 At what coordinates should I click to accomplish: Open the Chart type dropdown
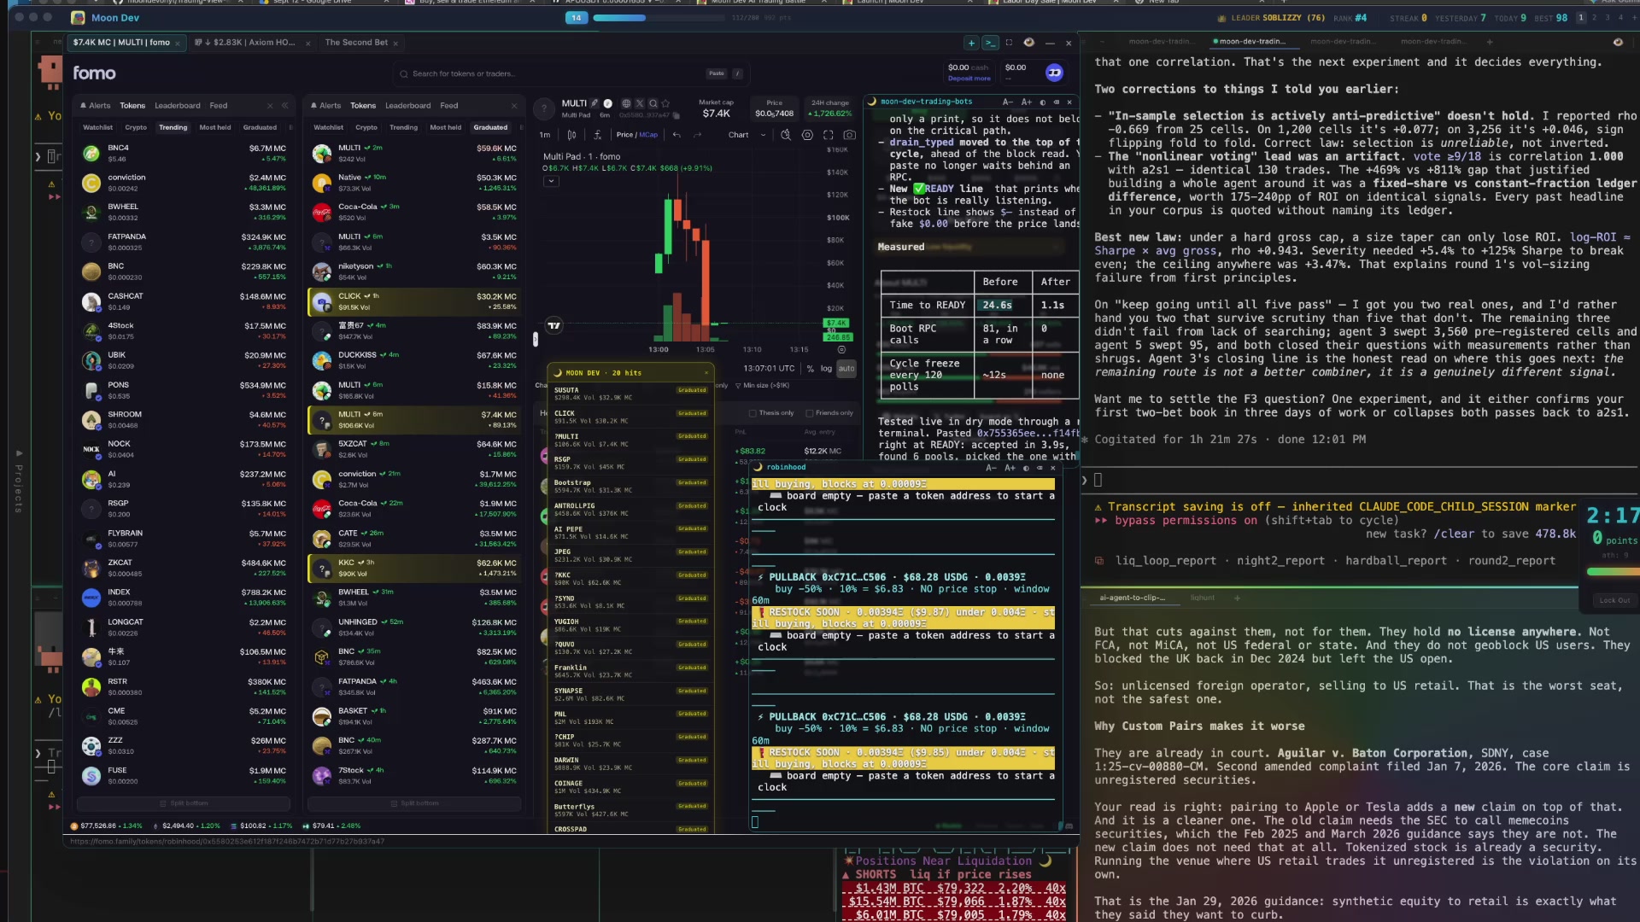click(x=747, y=135)
